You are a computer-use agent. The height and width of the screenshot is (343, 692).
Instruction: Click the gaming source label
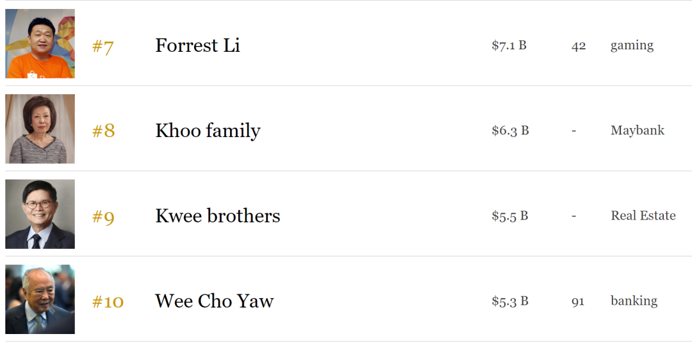[x=632, y=45]
